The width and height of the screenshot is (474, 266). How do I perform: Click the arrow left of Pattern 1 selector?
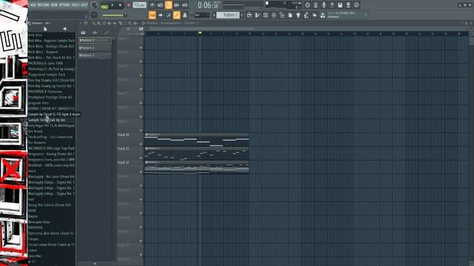(x=214, y=15)
